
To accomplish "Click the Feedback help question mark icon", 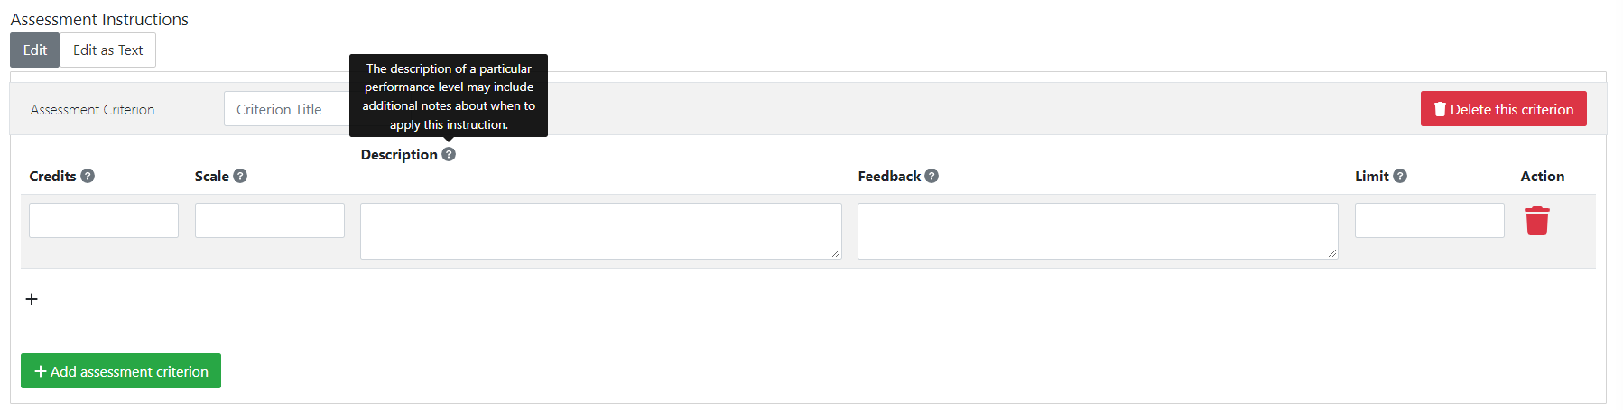I will 932,176.
